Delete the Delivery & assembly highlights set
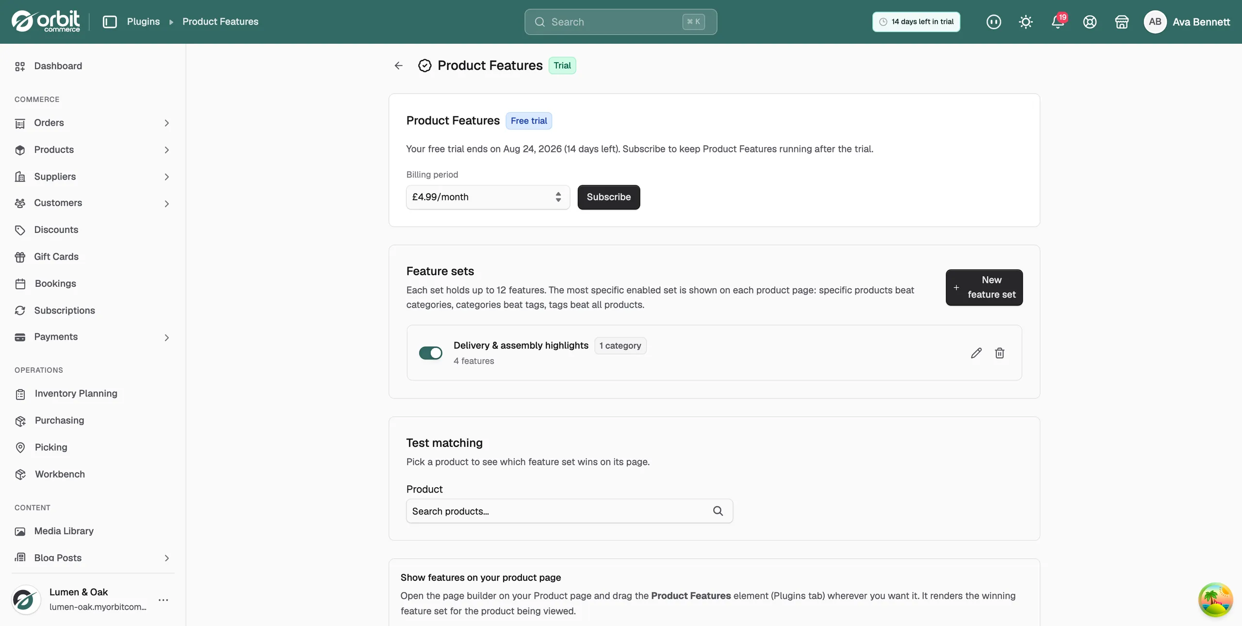 (999, 353)
